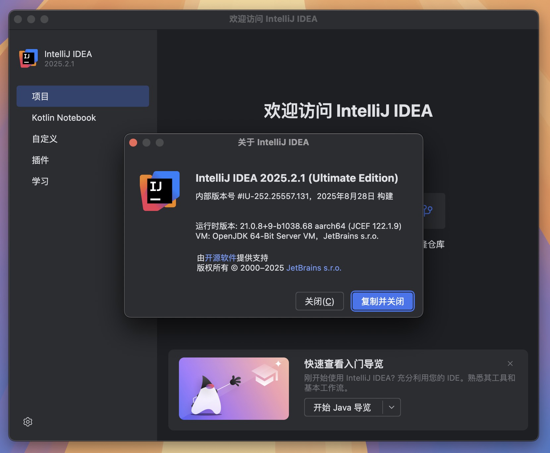
Task: Close the About IntelliJ IDEA dialog via red button
Action: (133, 143)
